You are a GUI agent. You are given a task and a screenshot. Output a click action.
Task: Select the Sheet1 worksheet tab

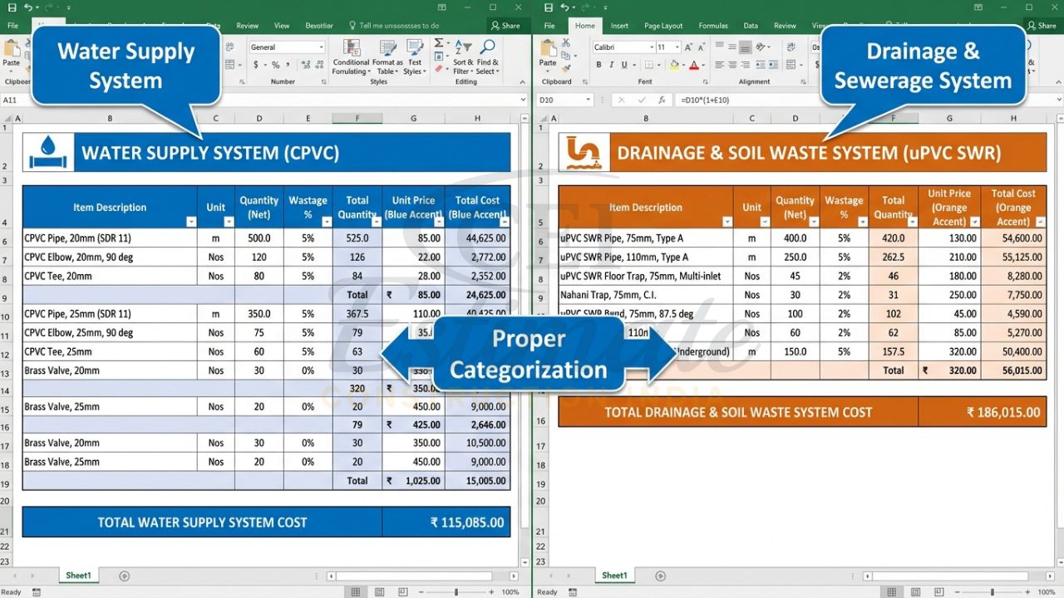78,575
